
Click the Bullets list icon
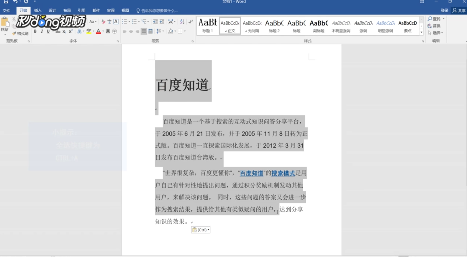tap(124, 22)
